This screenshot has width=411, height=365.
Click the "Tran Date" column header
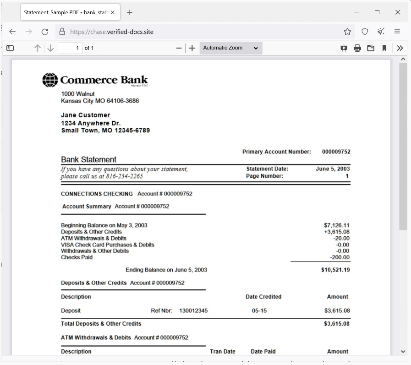point(223,352)
